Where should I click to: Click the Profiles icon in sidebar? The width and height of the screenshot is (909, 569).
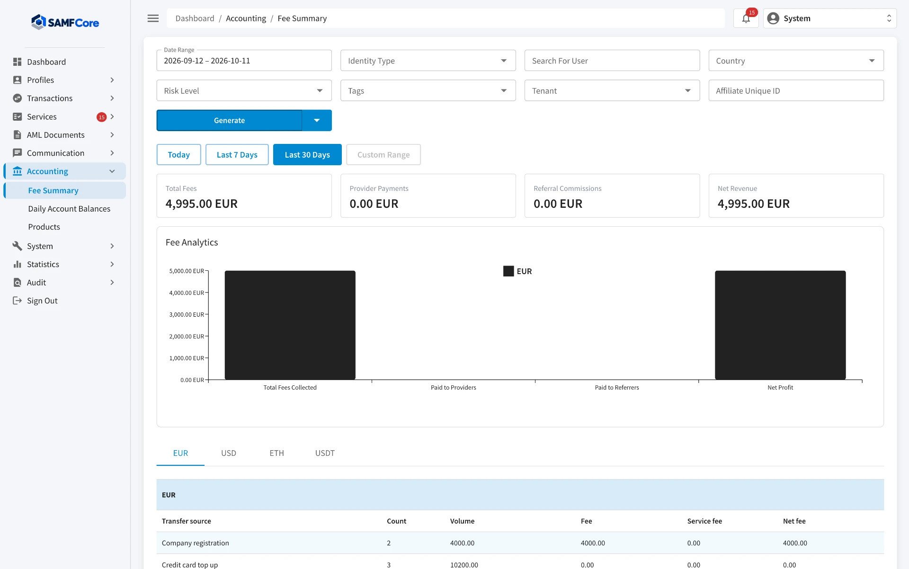(x=18, y=80)
